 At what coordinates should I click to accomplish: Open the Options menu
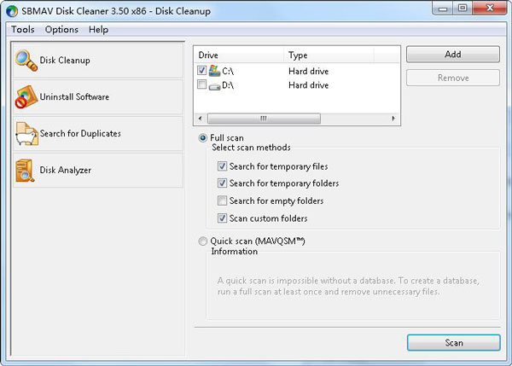(61, 29)
